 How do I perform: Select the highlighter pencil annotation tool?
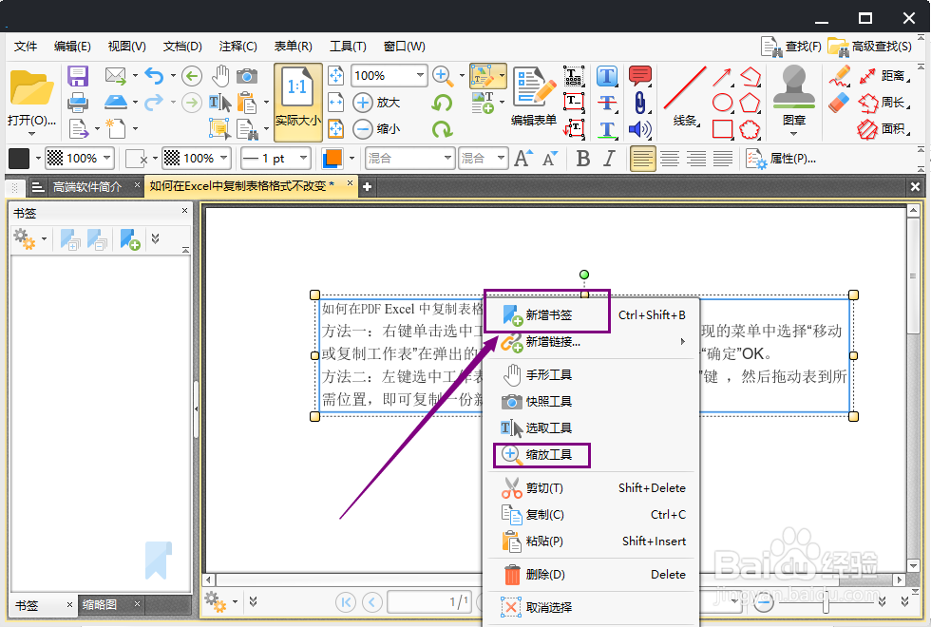click(841, 74)
